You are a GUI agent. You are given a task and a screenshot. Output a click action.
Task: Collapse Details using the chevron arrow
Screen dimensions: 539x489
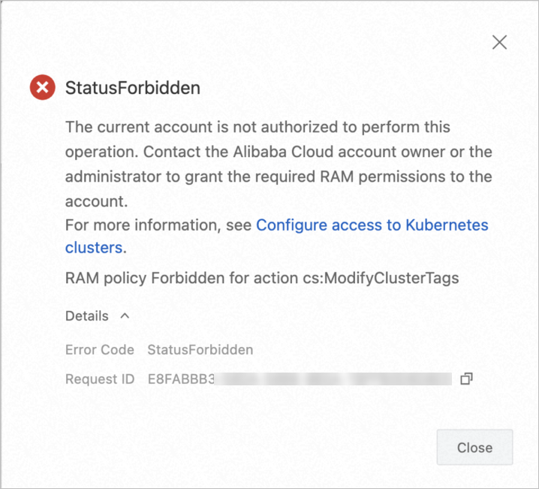(125, 315)
